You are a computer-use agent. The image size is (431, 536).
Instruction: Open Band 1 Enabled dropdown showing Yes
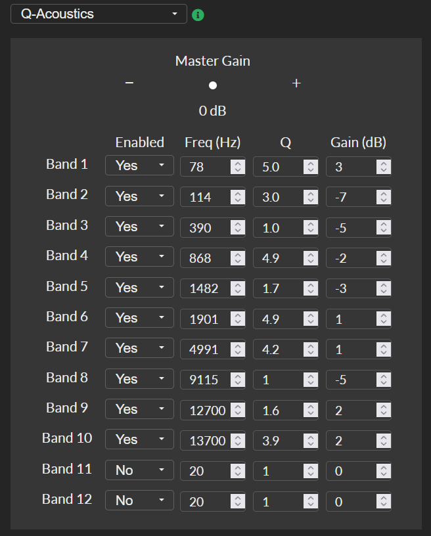(139, 165)
